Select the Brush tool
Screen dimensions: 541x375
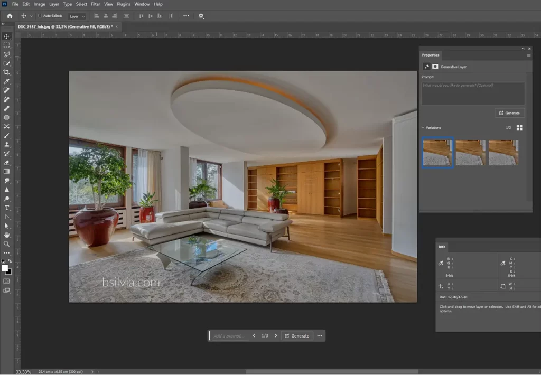tap(6, 136)
